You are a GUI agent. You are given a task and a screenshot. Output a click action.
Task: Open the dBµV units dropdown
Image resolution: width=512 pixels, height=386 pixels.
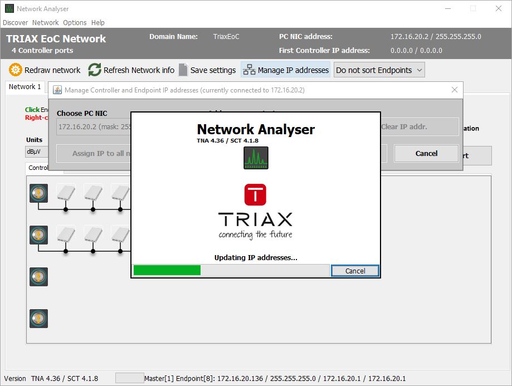pyautogui.click(x=37, y=152)
